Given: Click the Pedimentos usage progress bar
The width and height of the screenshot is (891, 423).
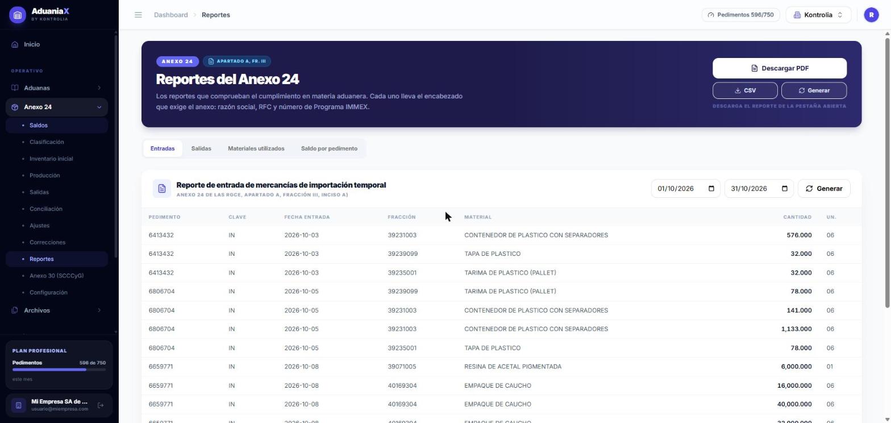Looking at the screenshot, I should (59, 370).
